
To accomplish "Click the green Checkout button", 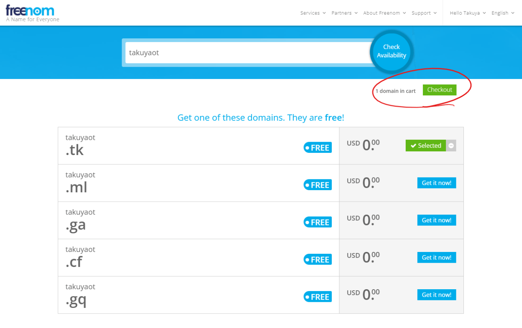I will (x=440, y=90).
